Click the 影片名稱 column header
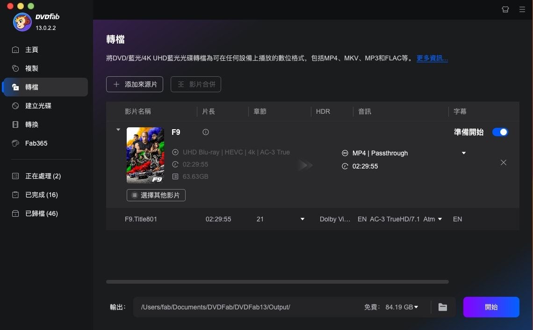Viewport: 533px width, 330px height. 137,111
